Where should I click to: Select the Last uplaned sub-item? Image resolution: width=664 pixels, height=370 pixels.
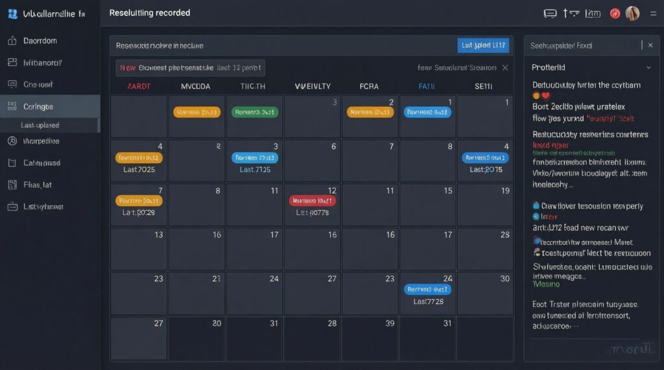pyautogui.click(x=40, y=125)
